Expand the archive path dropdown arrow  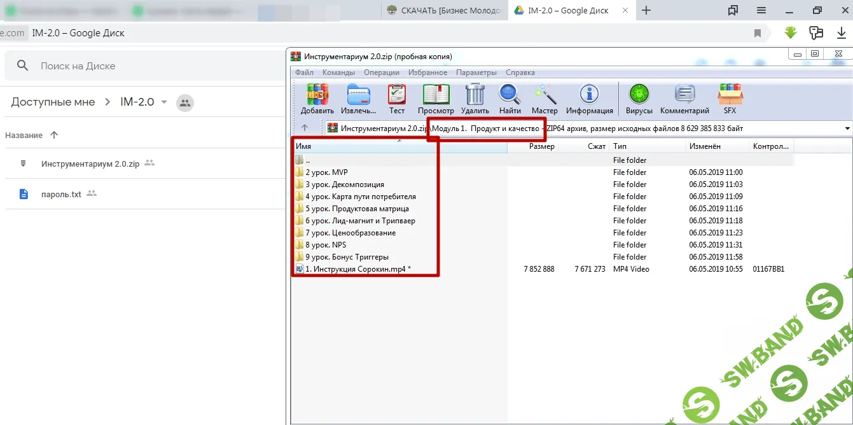coord(847,129)
